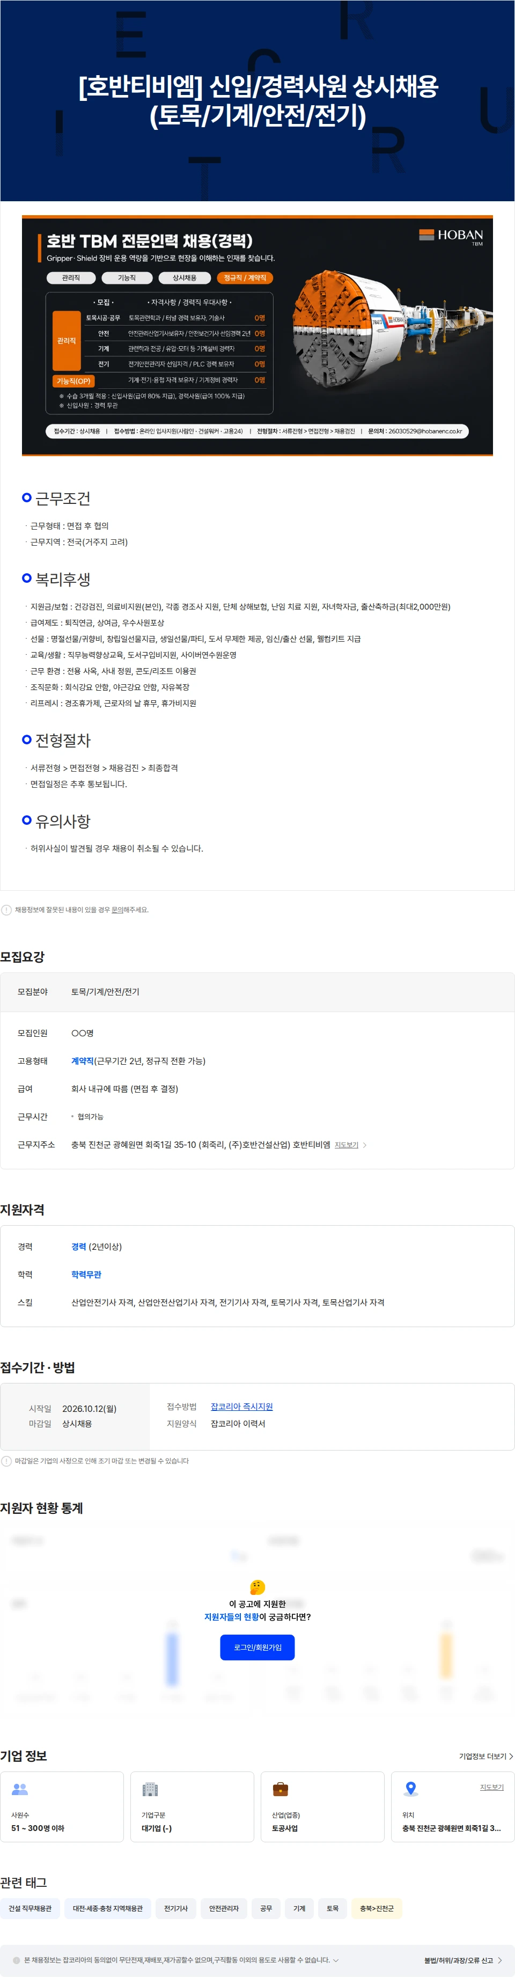Image resolution: width=515 pixels, height=1977 pixels.
Task: Click the info icon beside 마감일은 기업의 사정으로
Action: 7,1461
